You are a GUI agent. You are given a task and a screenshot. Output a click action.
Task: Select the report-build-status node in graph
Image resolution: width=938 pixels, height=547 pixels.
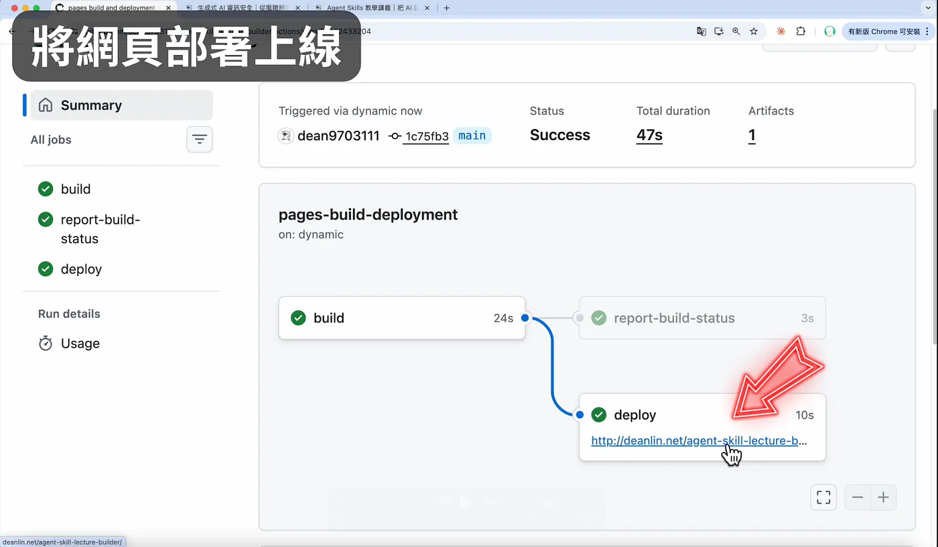(702, 318)
